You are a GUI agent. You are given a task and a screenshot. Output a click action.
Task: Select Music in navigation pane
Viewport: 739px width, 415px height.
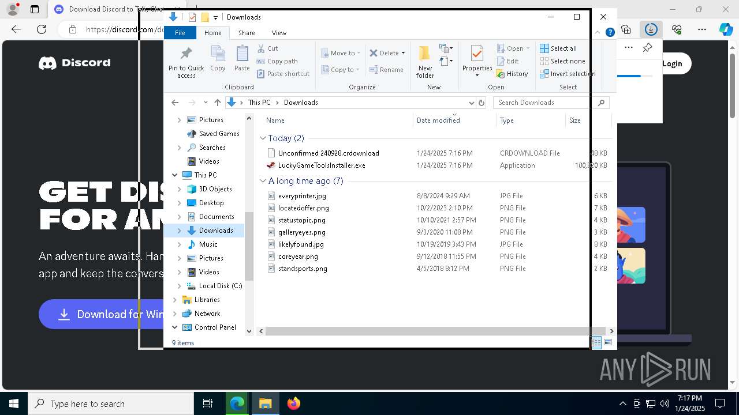click(x=208, y=244)
